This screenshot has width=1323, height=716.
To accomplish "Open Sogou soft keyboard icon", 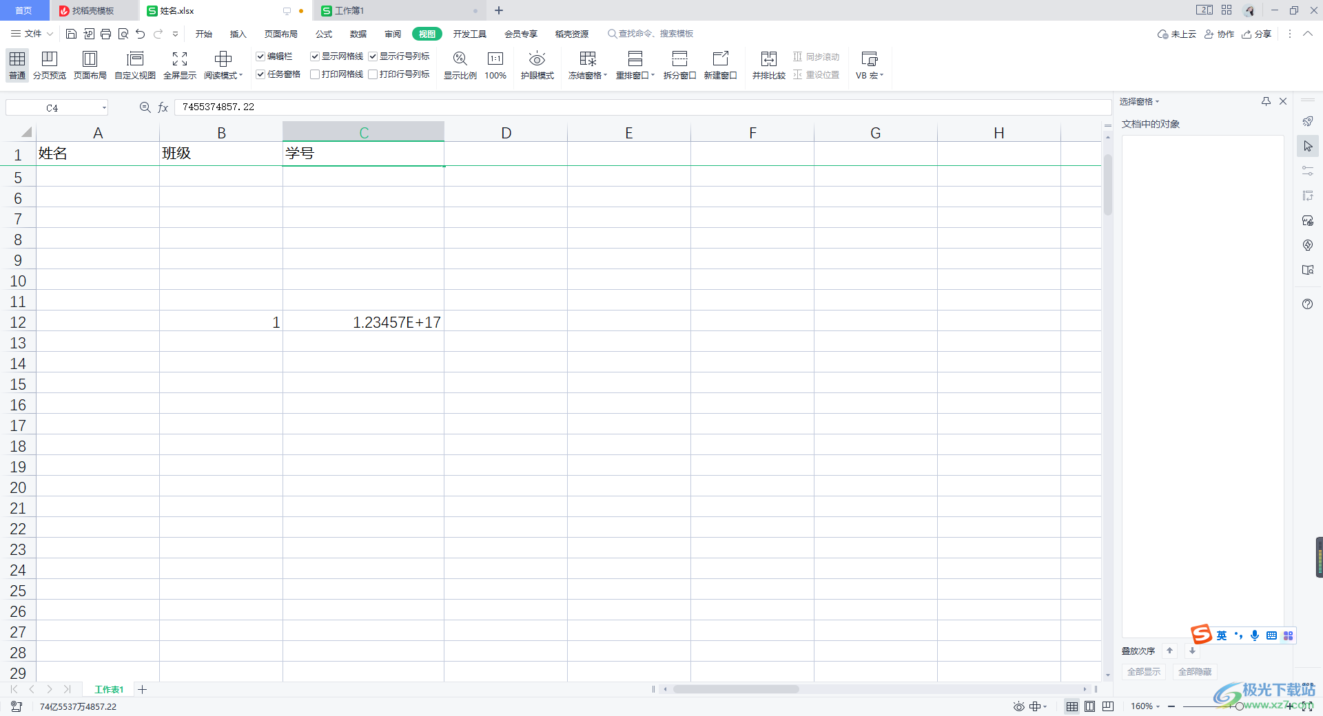I will click(x=1271, y=635).
